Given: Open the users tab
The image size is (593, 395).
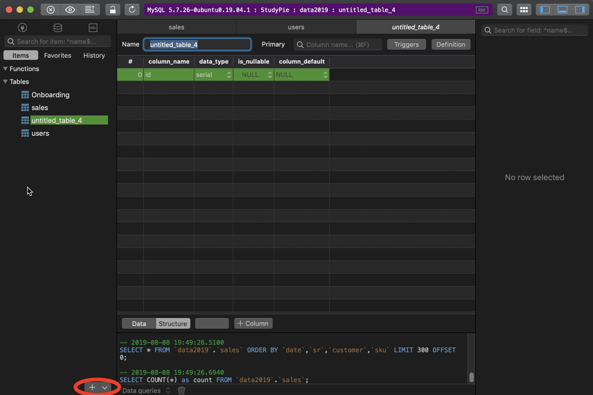Looking at the screenshot, I should (x=296, y=27).
